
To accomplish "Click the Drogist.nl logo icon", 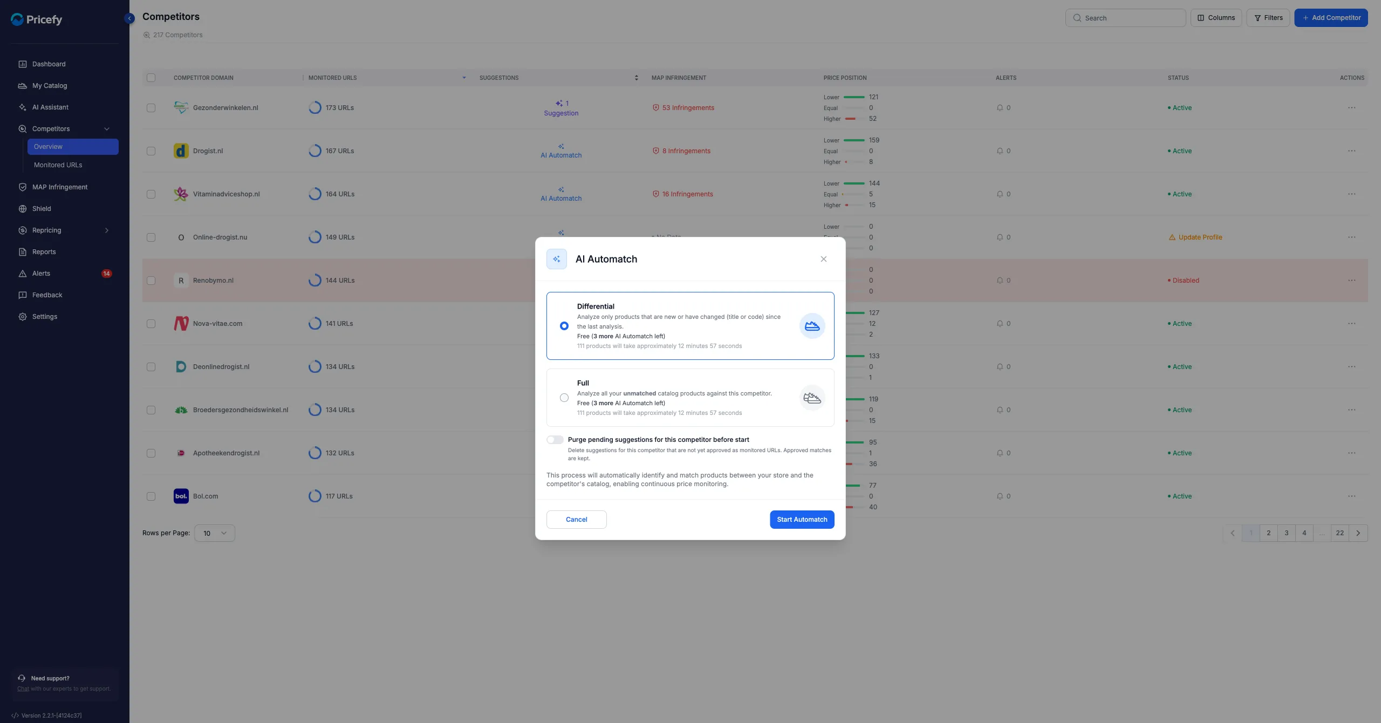I will tap(181, 151).
